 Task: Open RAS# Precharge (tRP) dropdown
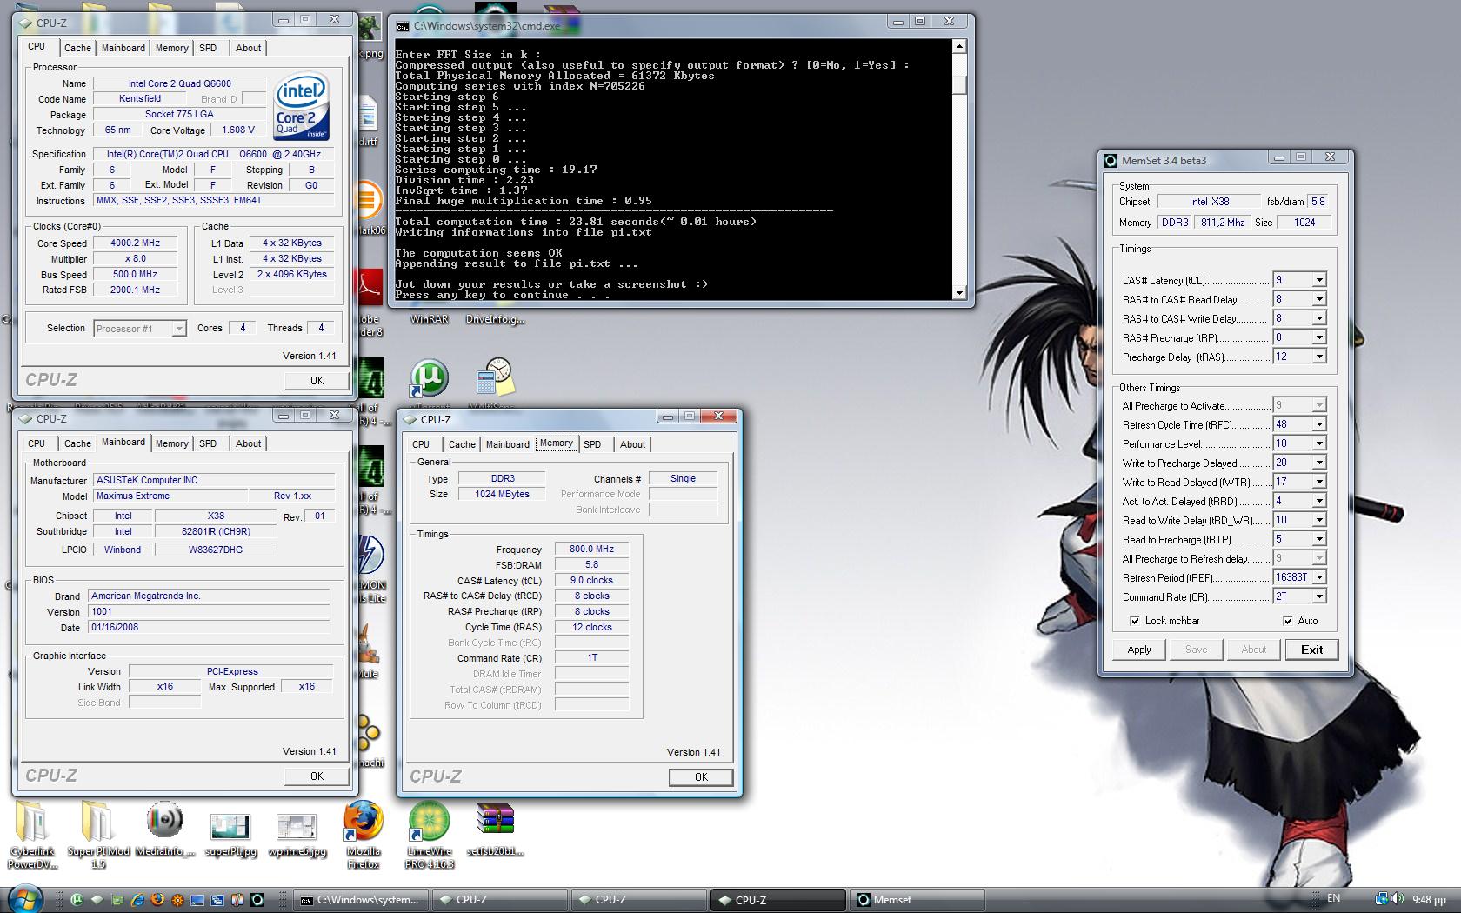[x=1319, y=337]
